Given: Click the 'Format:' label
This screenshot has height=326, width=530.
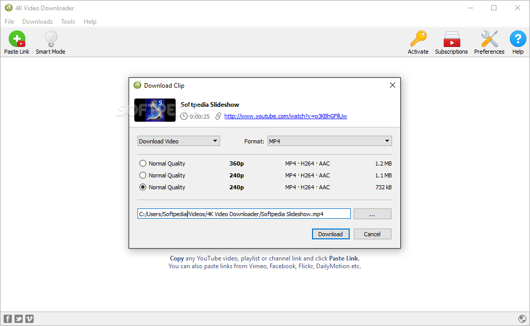Looking at the screenshot, I should [254, 141].
